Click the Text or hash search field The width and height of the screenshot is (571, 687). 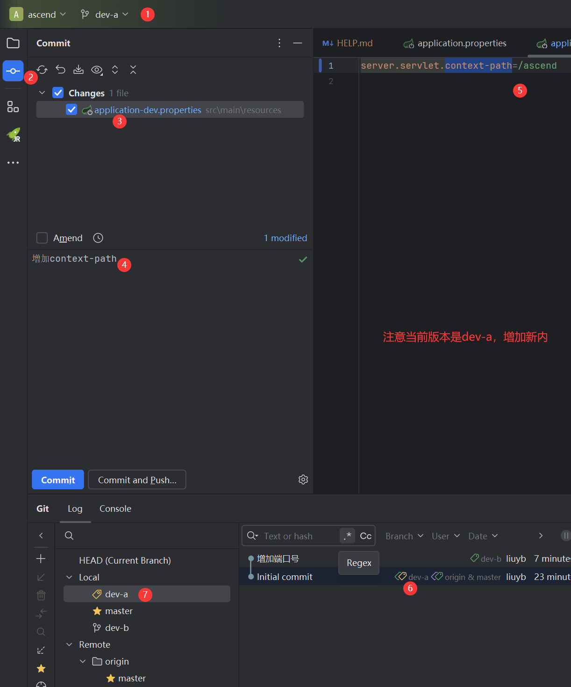299,536
